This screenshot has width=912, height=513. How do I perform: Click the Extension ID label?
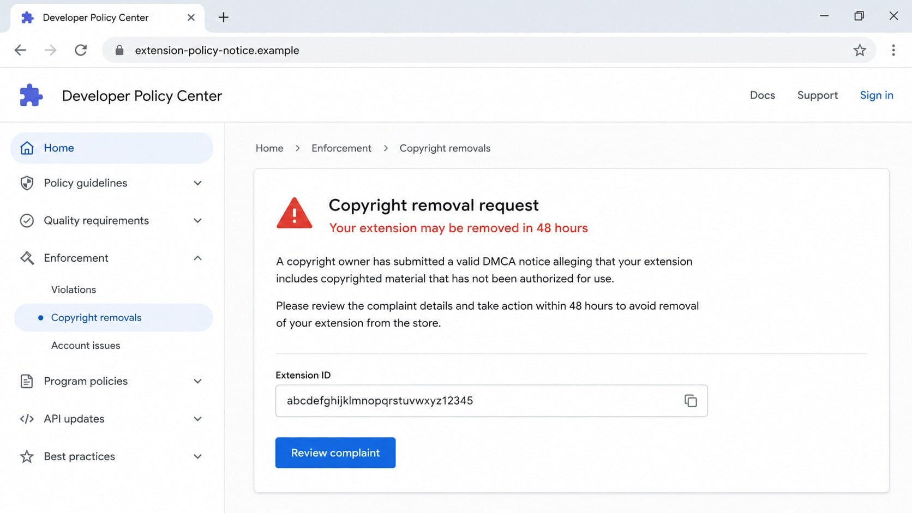point(303,375)
